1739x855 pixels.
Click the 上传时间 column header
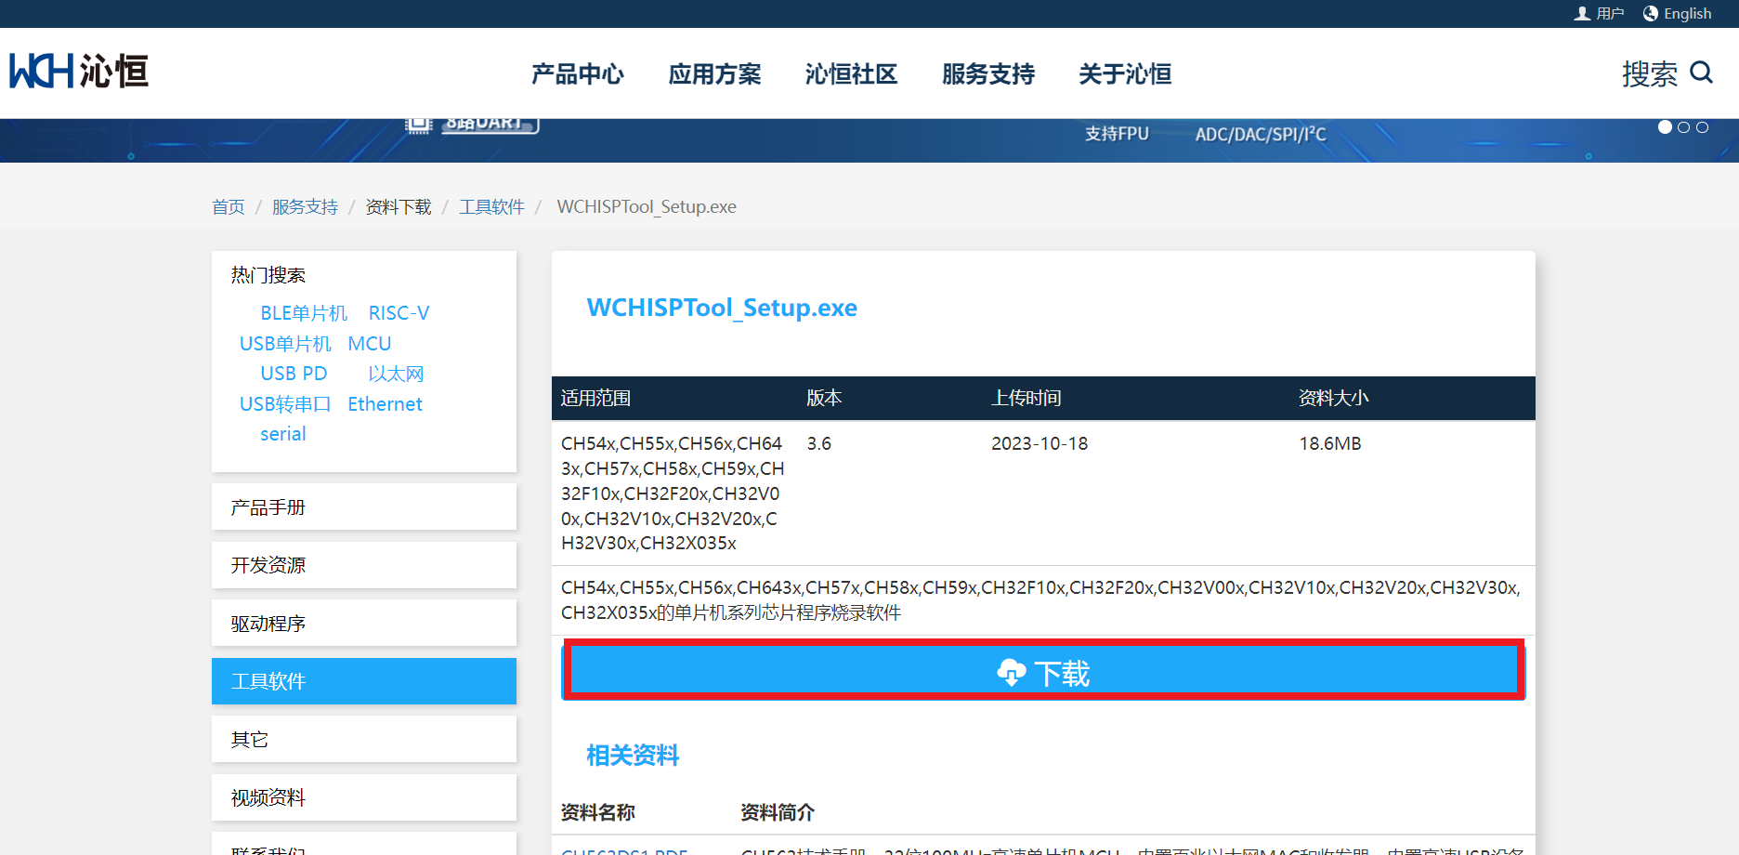(1026, 398)
